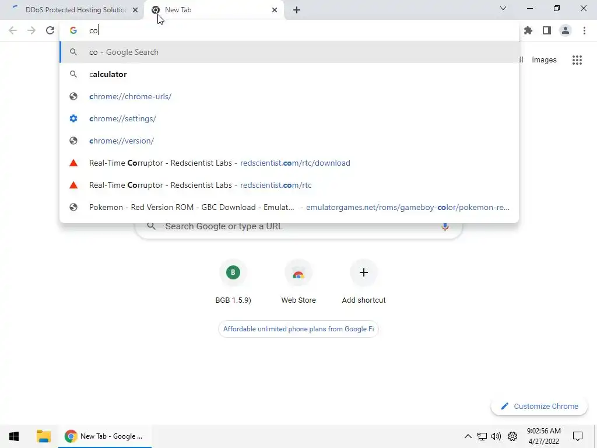Open Affordable unlimited phone plans promo link
Image resolution: width=597 pixels, height=448 pixels.
coord(298,329)
